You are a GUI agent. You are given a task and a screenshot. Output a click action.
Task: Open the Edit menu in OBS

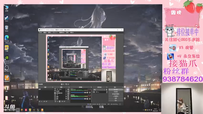coord(45,32)
